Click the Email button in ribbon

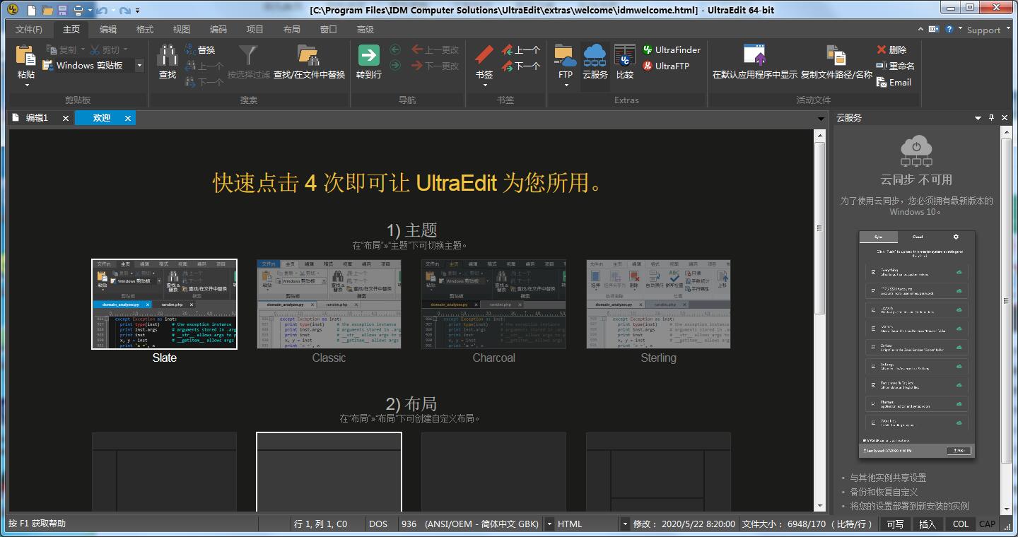point(894,82)
